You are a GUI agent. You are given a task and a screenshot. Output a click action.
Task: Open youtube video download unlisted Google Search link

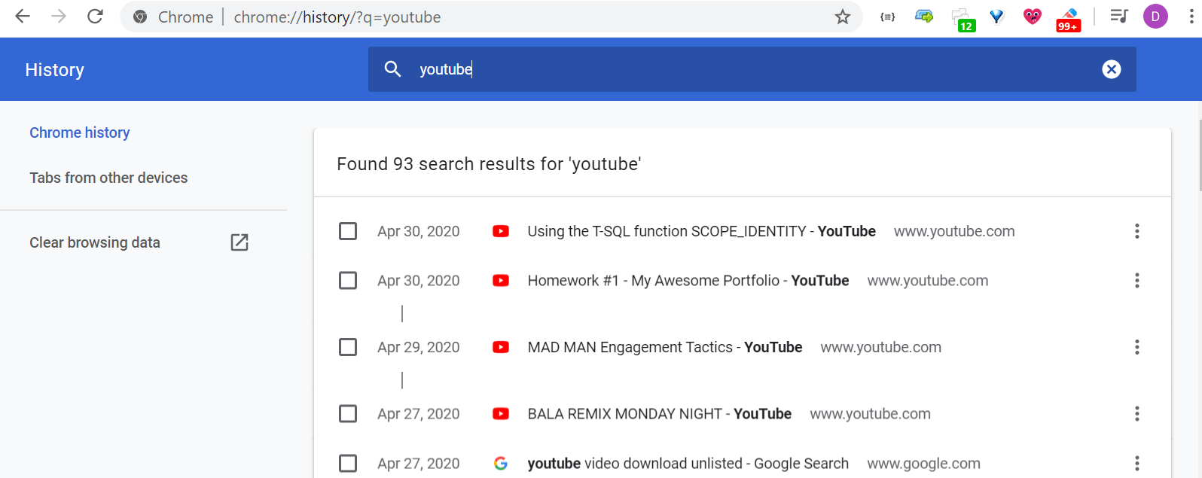[x=688, y=464]
